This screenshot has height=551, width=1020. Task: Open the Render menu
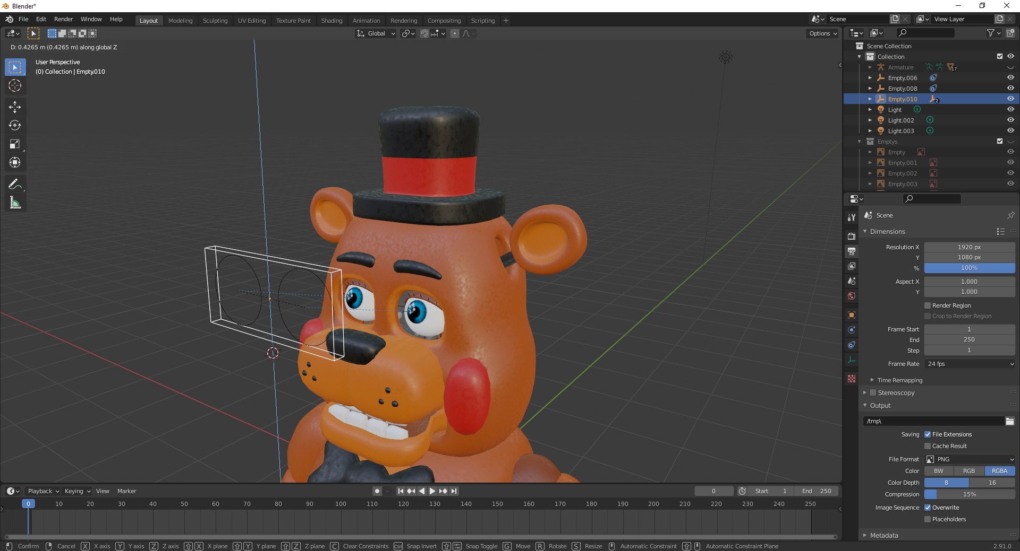click(63, 19)
